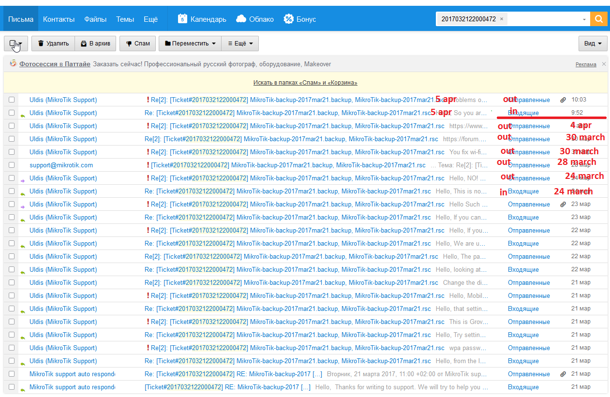Select checkbox of 'wpa passw' message
This screenshot has width=610, height=397.
12,348
